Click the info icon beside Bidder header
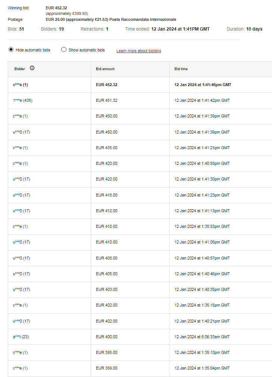272x377 pixels. 32,68
